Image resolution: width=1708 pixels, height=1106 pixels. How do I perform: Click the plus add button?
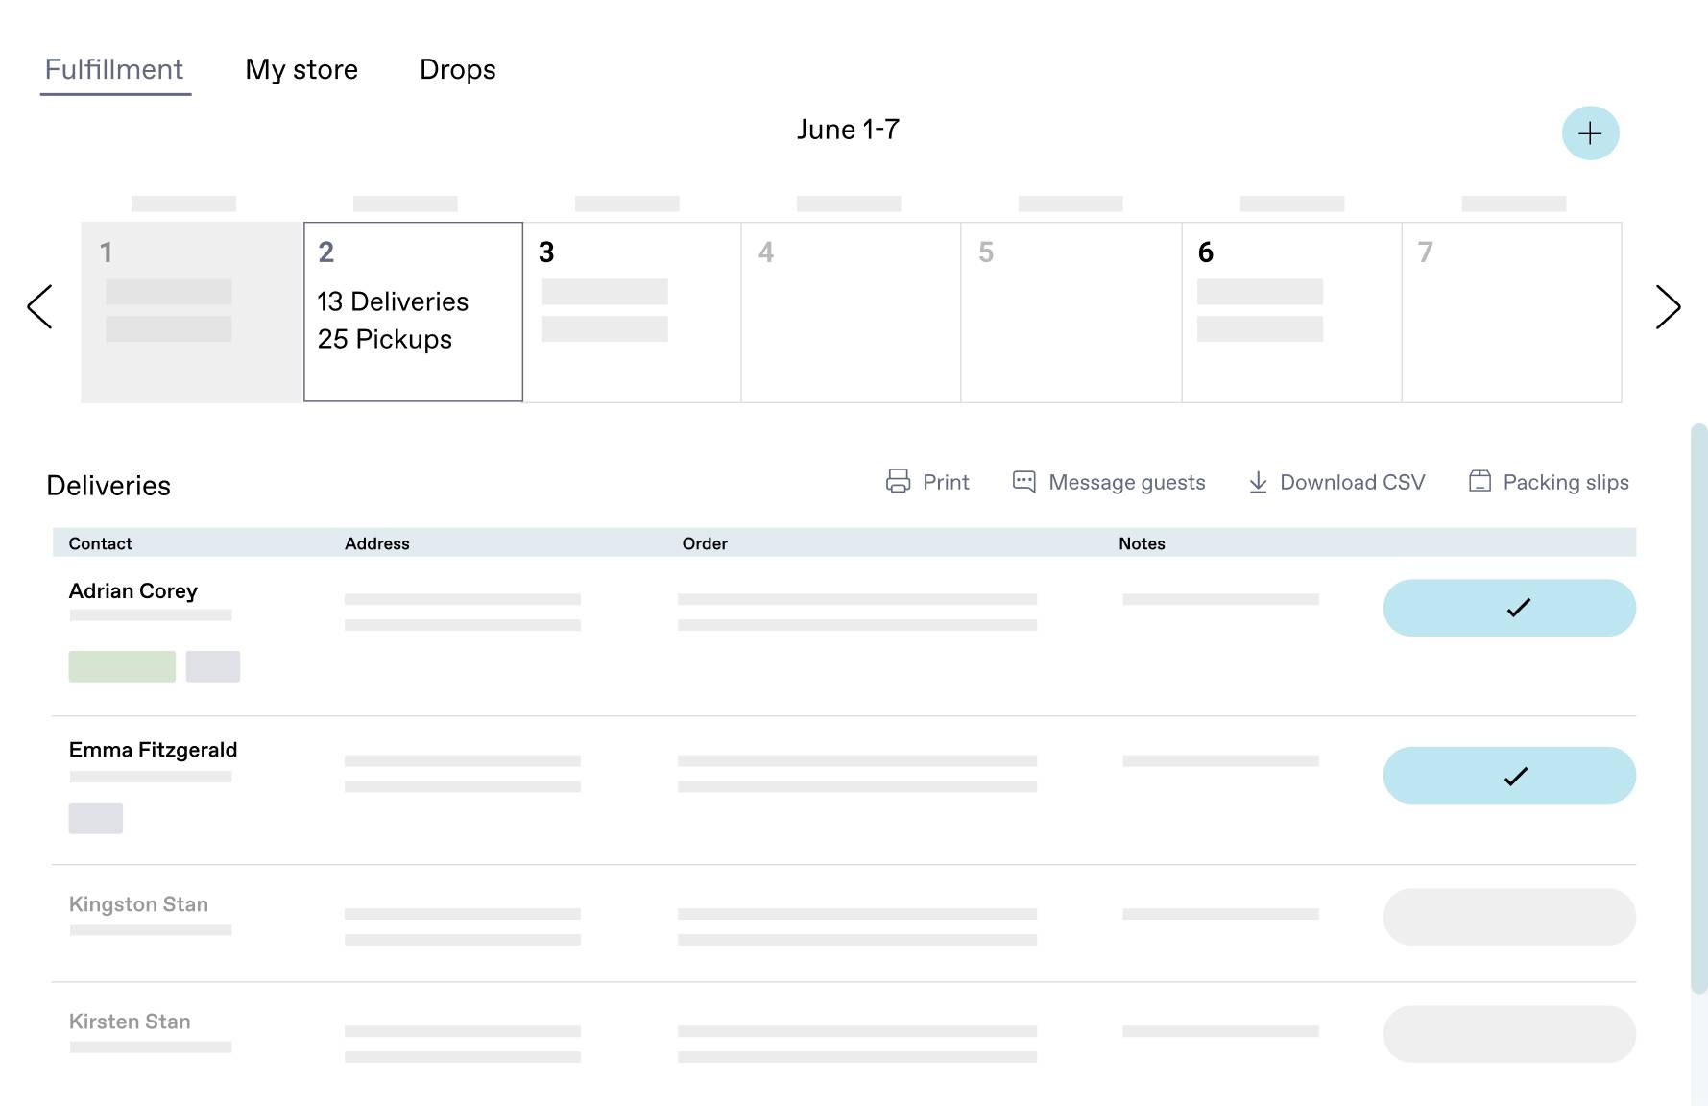click(1590, 133)
